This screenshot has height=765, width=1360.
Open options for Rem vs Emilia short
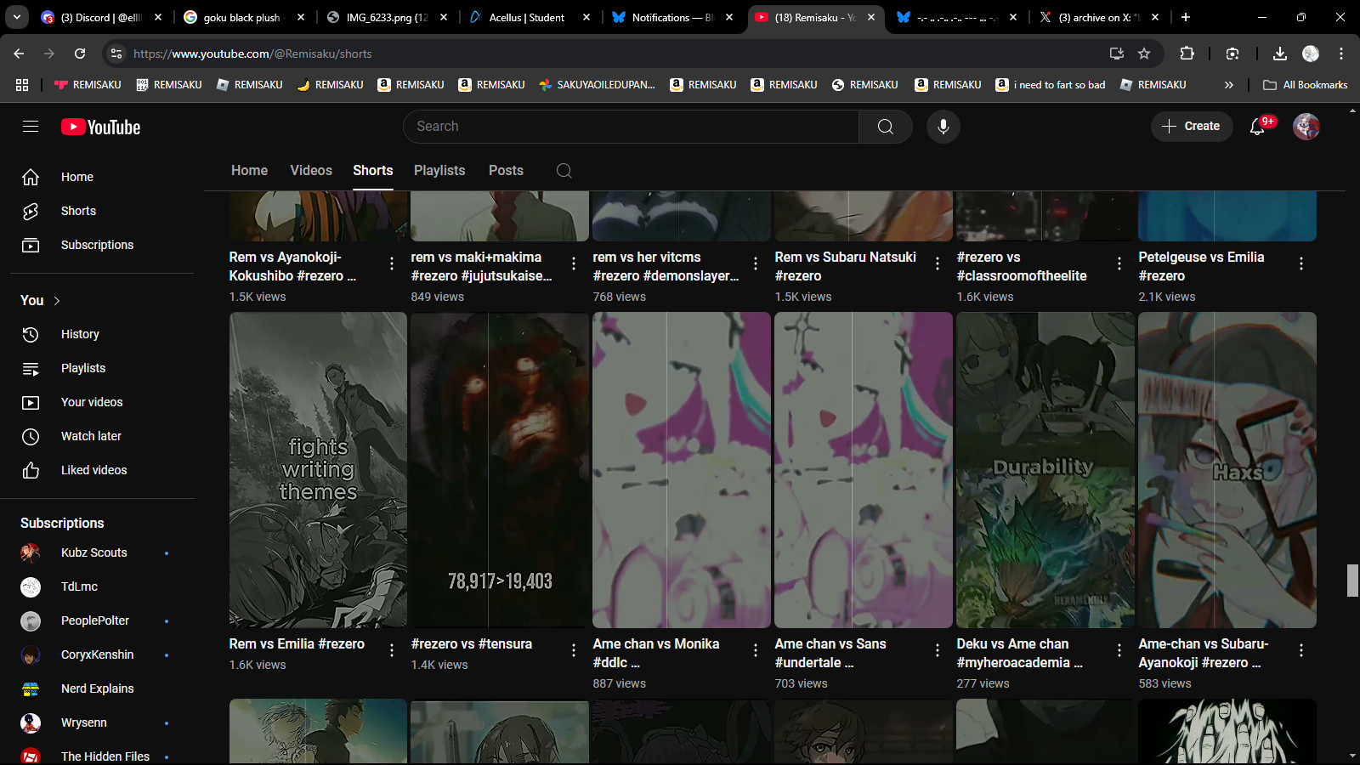click(392, 650)
